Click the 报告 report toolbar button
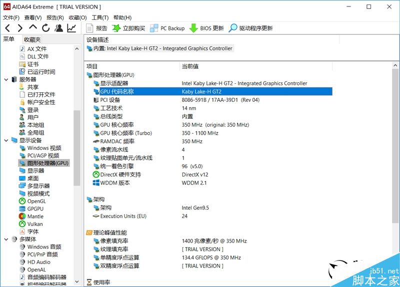Screen dimensions: 400x287 (96, 28)
